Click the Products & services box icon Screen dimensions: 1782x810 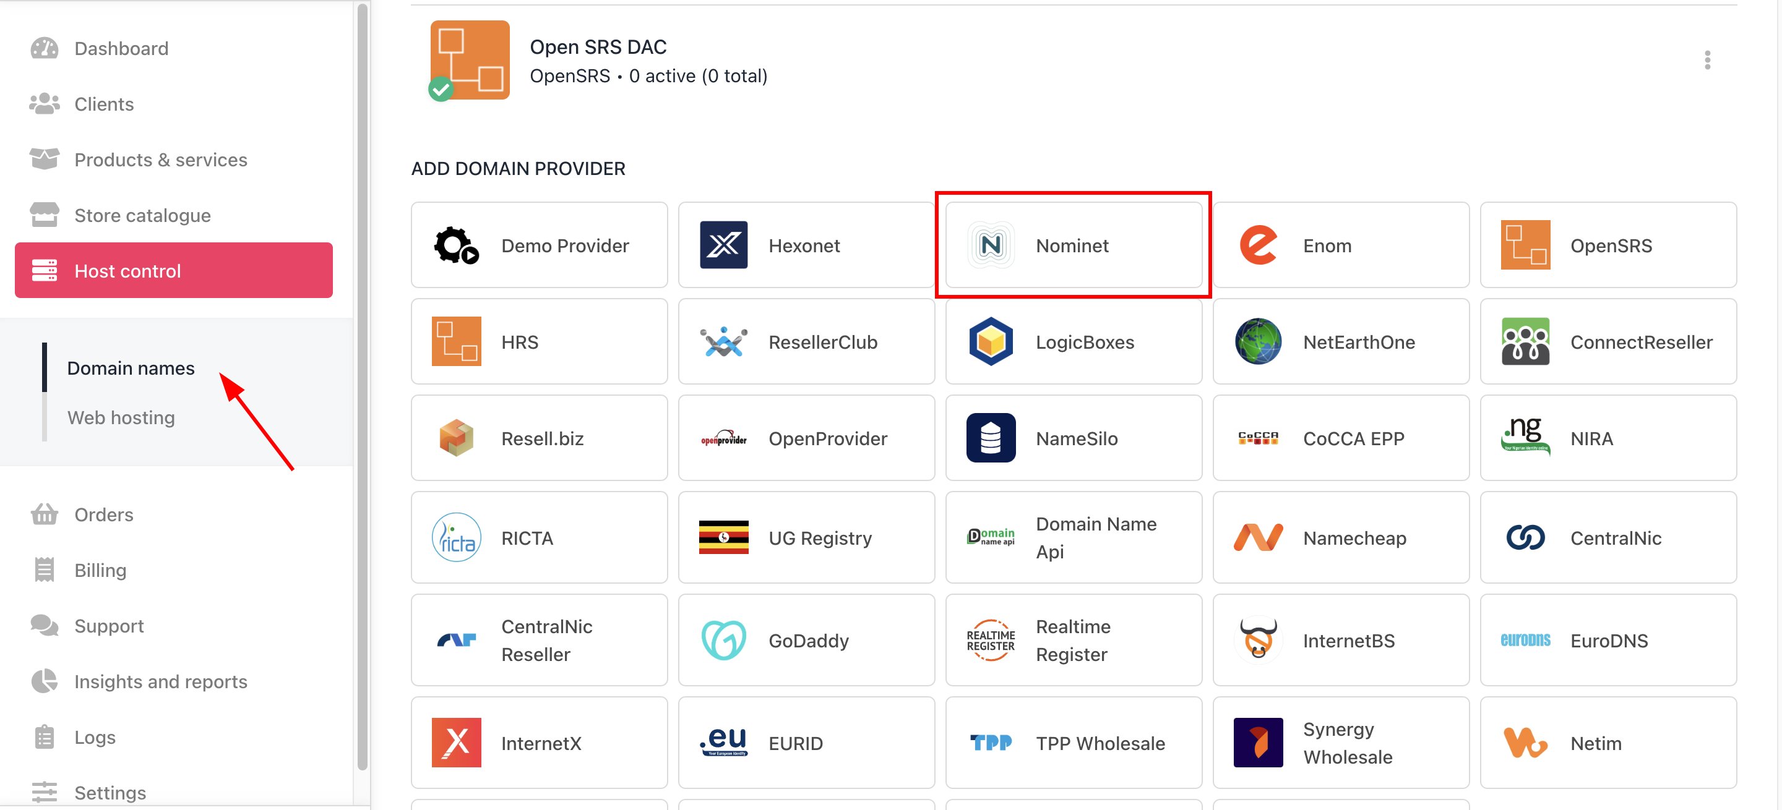[x=45, y=160]
